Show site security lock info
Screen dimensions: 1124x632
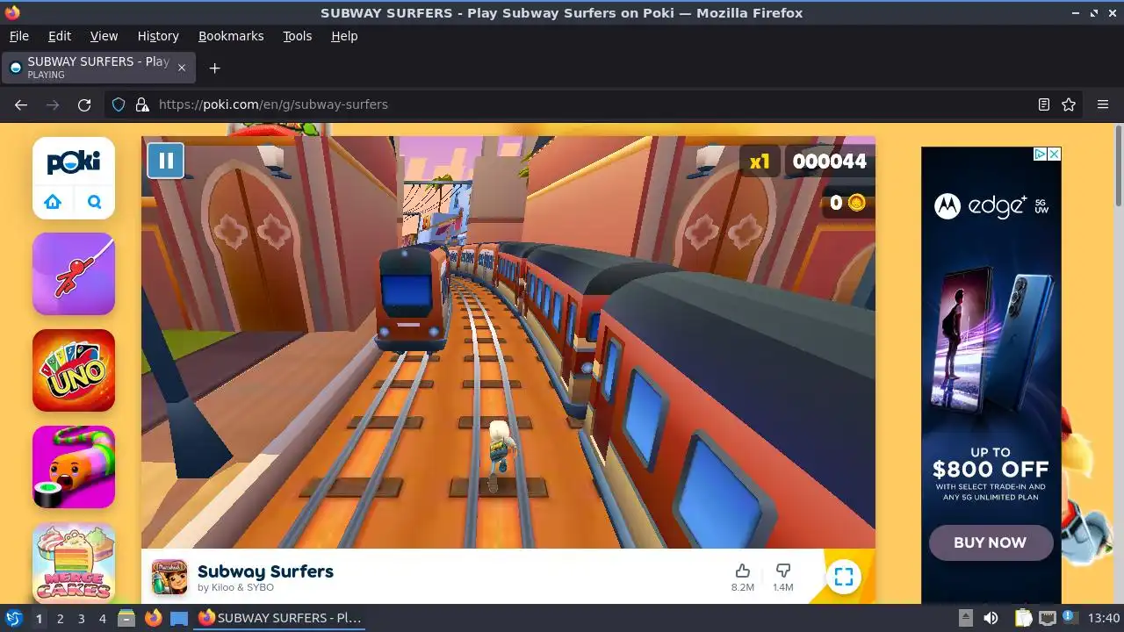(142, 104)
